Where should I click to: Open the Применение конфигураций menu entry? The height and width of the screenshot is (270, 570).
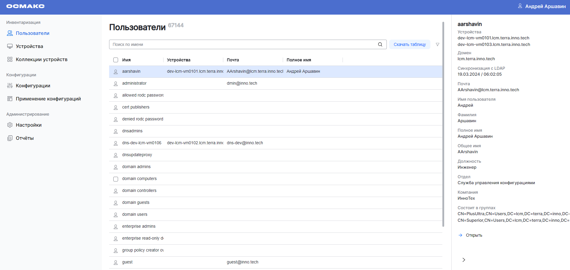pyautogui.click(x=48, y=98)
